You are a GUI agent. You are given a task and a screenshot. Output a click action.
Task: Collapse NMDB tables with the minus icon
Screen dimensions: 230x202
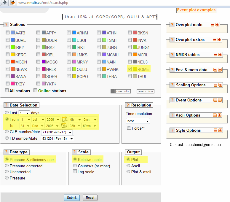pos(215,55)
